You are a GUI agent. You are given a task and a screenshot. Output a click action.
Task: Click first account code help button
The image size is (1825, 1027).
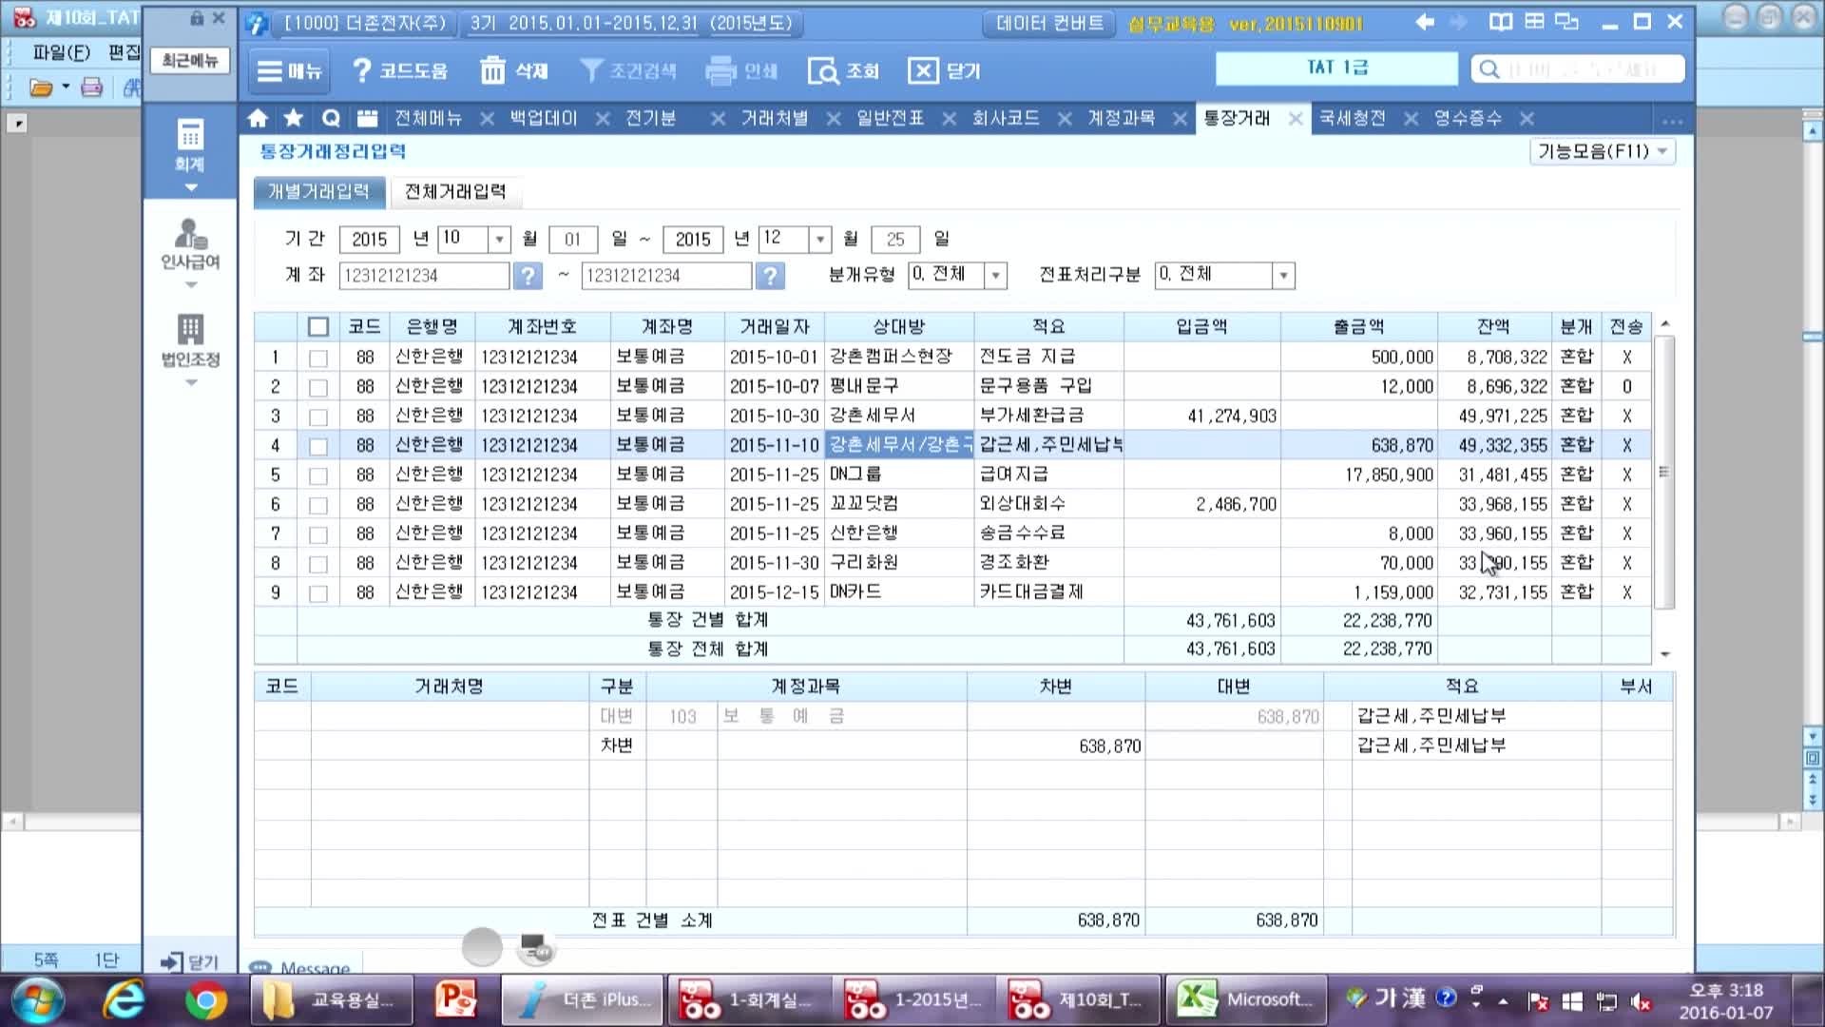coord(528,276)
